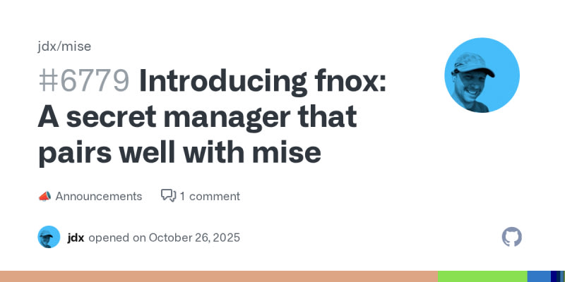
Task: Open the jdx/mise repository link
Action: coord(64,47)
